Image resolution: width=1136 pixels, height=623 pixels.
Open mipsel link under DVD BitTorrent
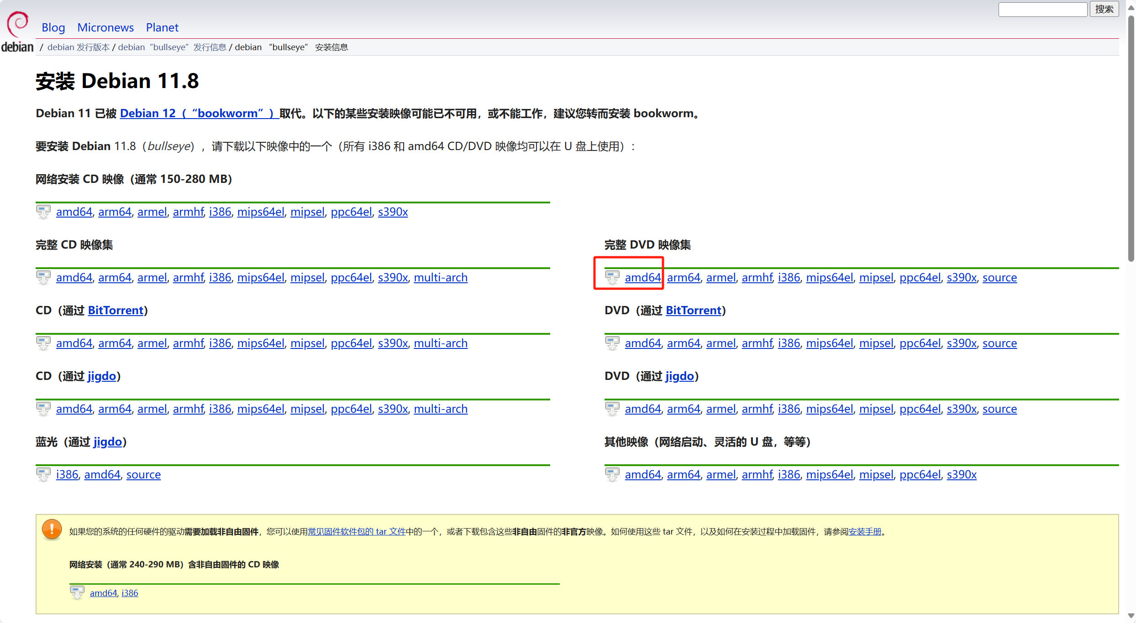click(876, 343)
